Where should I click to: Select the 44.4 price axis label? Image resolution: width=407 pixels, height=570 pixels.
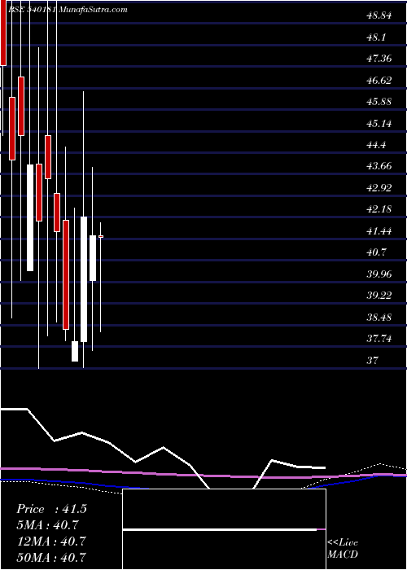tap(376, 146)
